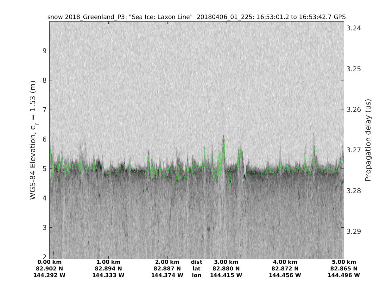This screenshot has height=285, width=380.
Task: Select the 3.29 propagation delay tick label
Action: 353,231
